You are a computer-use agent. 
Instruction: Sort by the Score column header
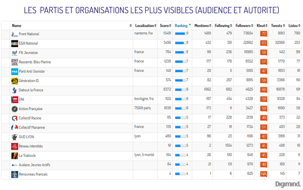tap(165, 26)
